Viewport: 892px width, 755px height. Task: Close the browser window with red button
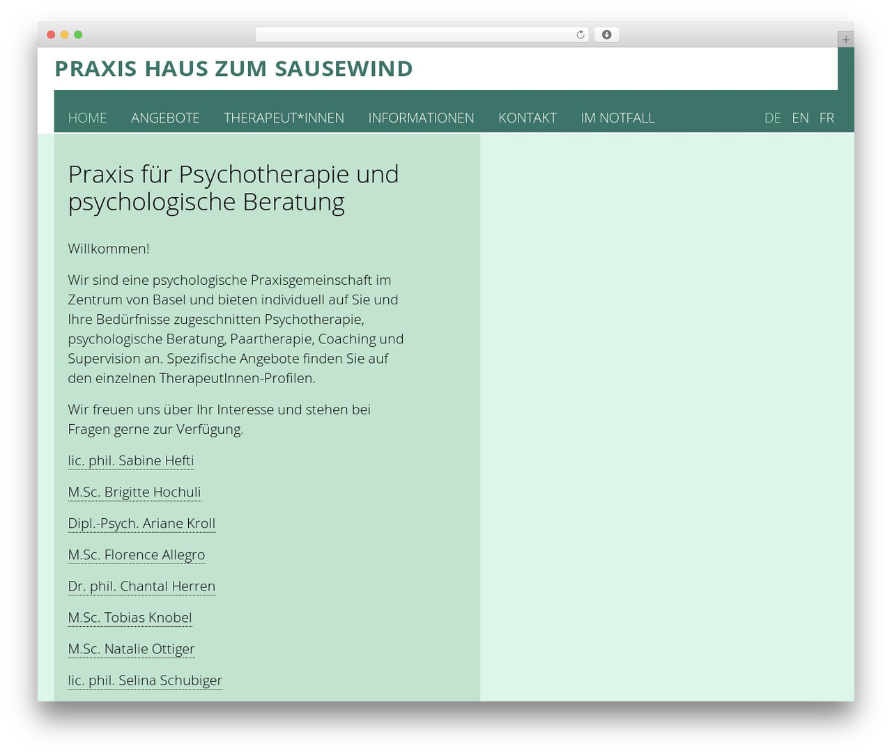click(51, 35)
